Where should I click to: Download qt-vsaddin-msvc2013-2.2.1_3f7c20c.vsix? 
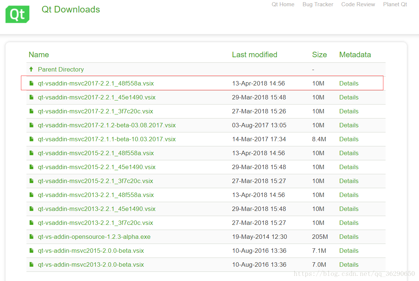tap(95, 223)
